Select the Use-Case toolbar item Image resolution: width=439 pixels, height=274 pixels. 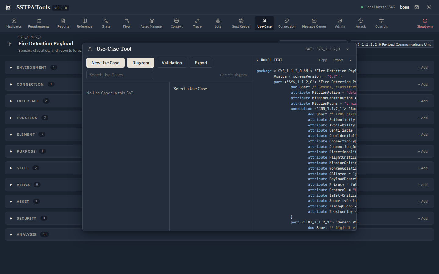click(x=264, y=23)
